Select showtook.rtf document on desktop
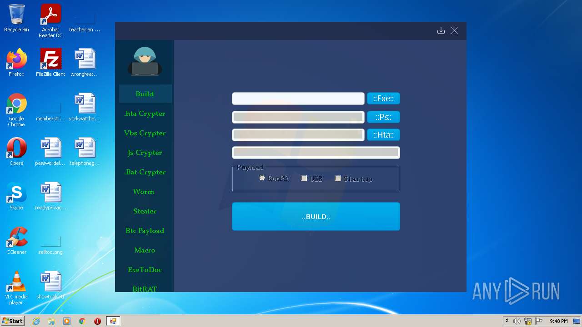Viewport: 582px width, 327px height. coord(50,285)
